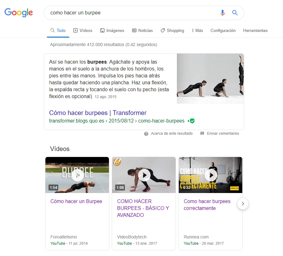Open Como hacer burpees correctamente link

point(207,205)
